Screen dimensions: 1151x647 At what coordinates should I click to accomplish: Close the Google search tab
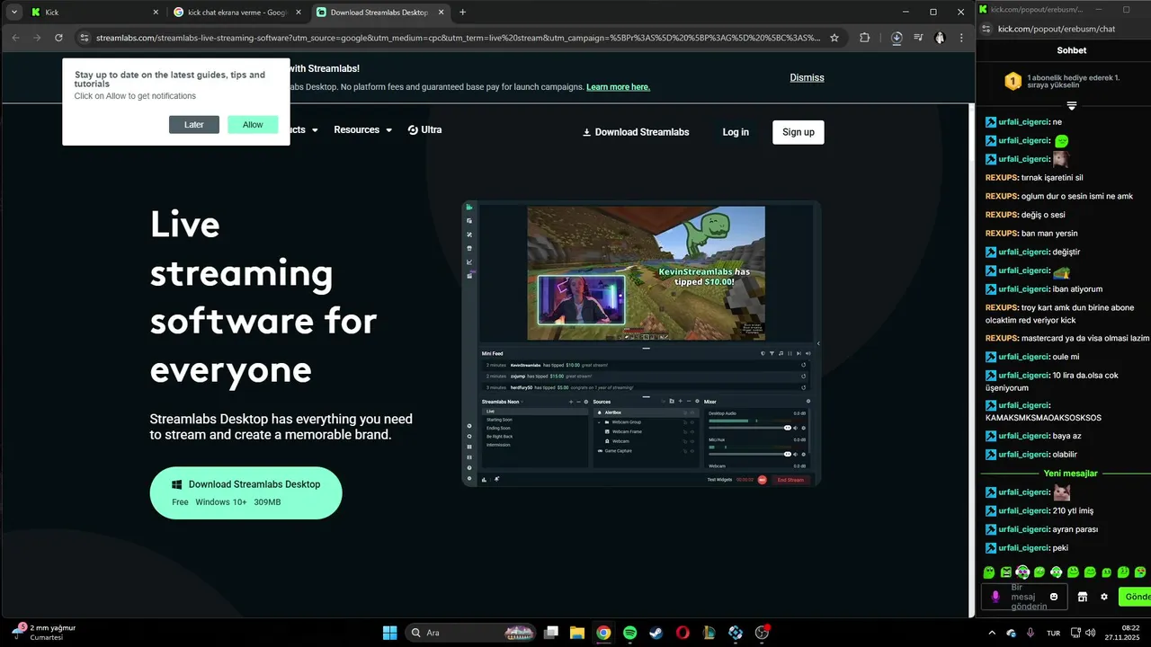[298, 13]
